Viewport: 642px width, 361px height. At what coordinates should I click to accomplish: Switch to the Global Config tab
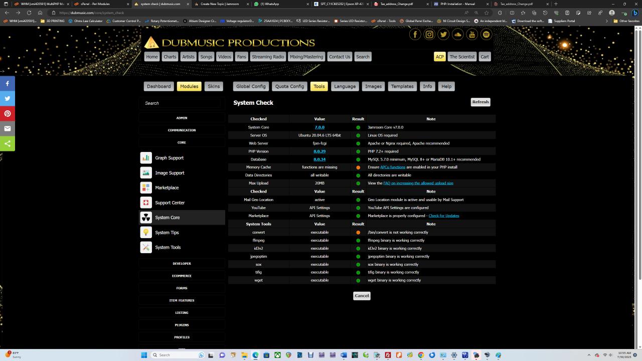click(251, 86)
